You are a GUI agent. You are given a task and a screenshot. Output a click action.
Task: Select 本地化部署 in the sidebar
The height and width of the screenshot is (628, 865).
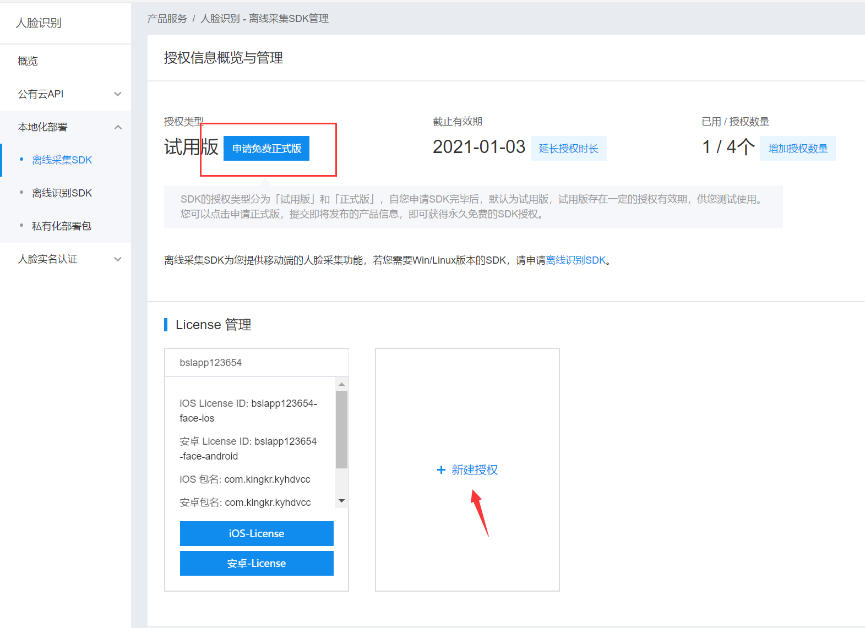[42, 127]
